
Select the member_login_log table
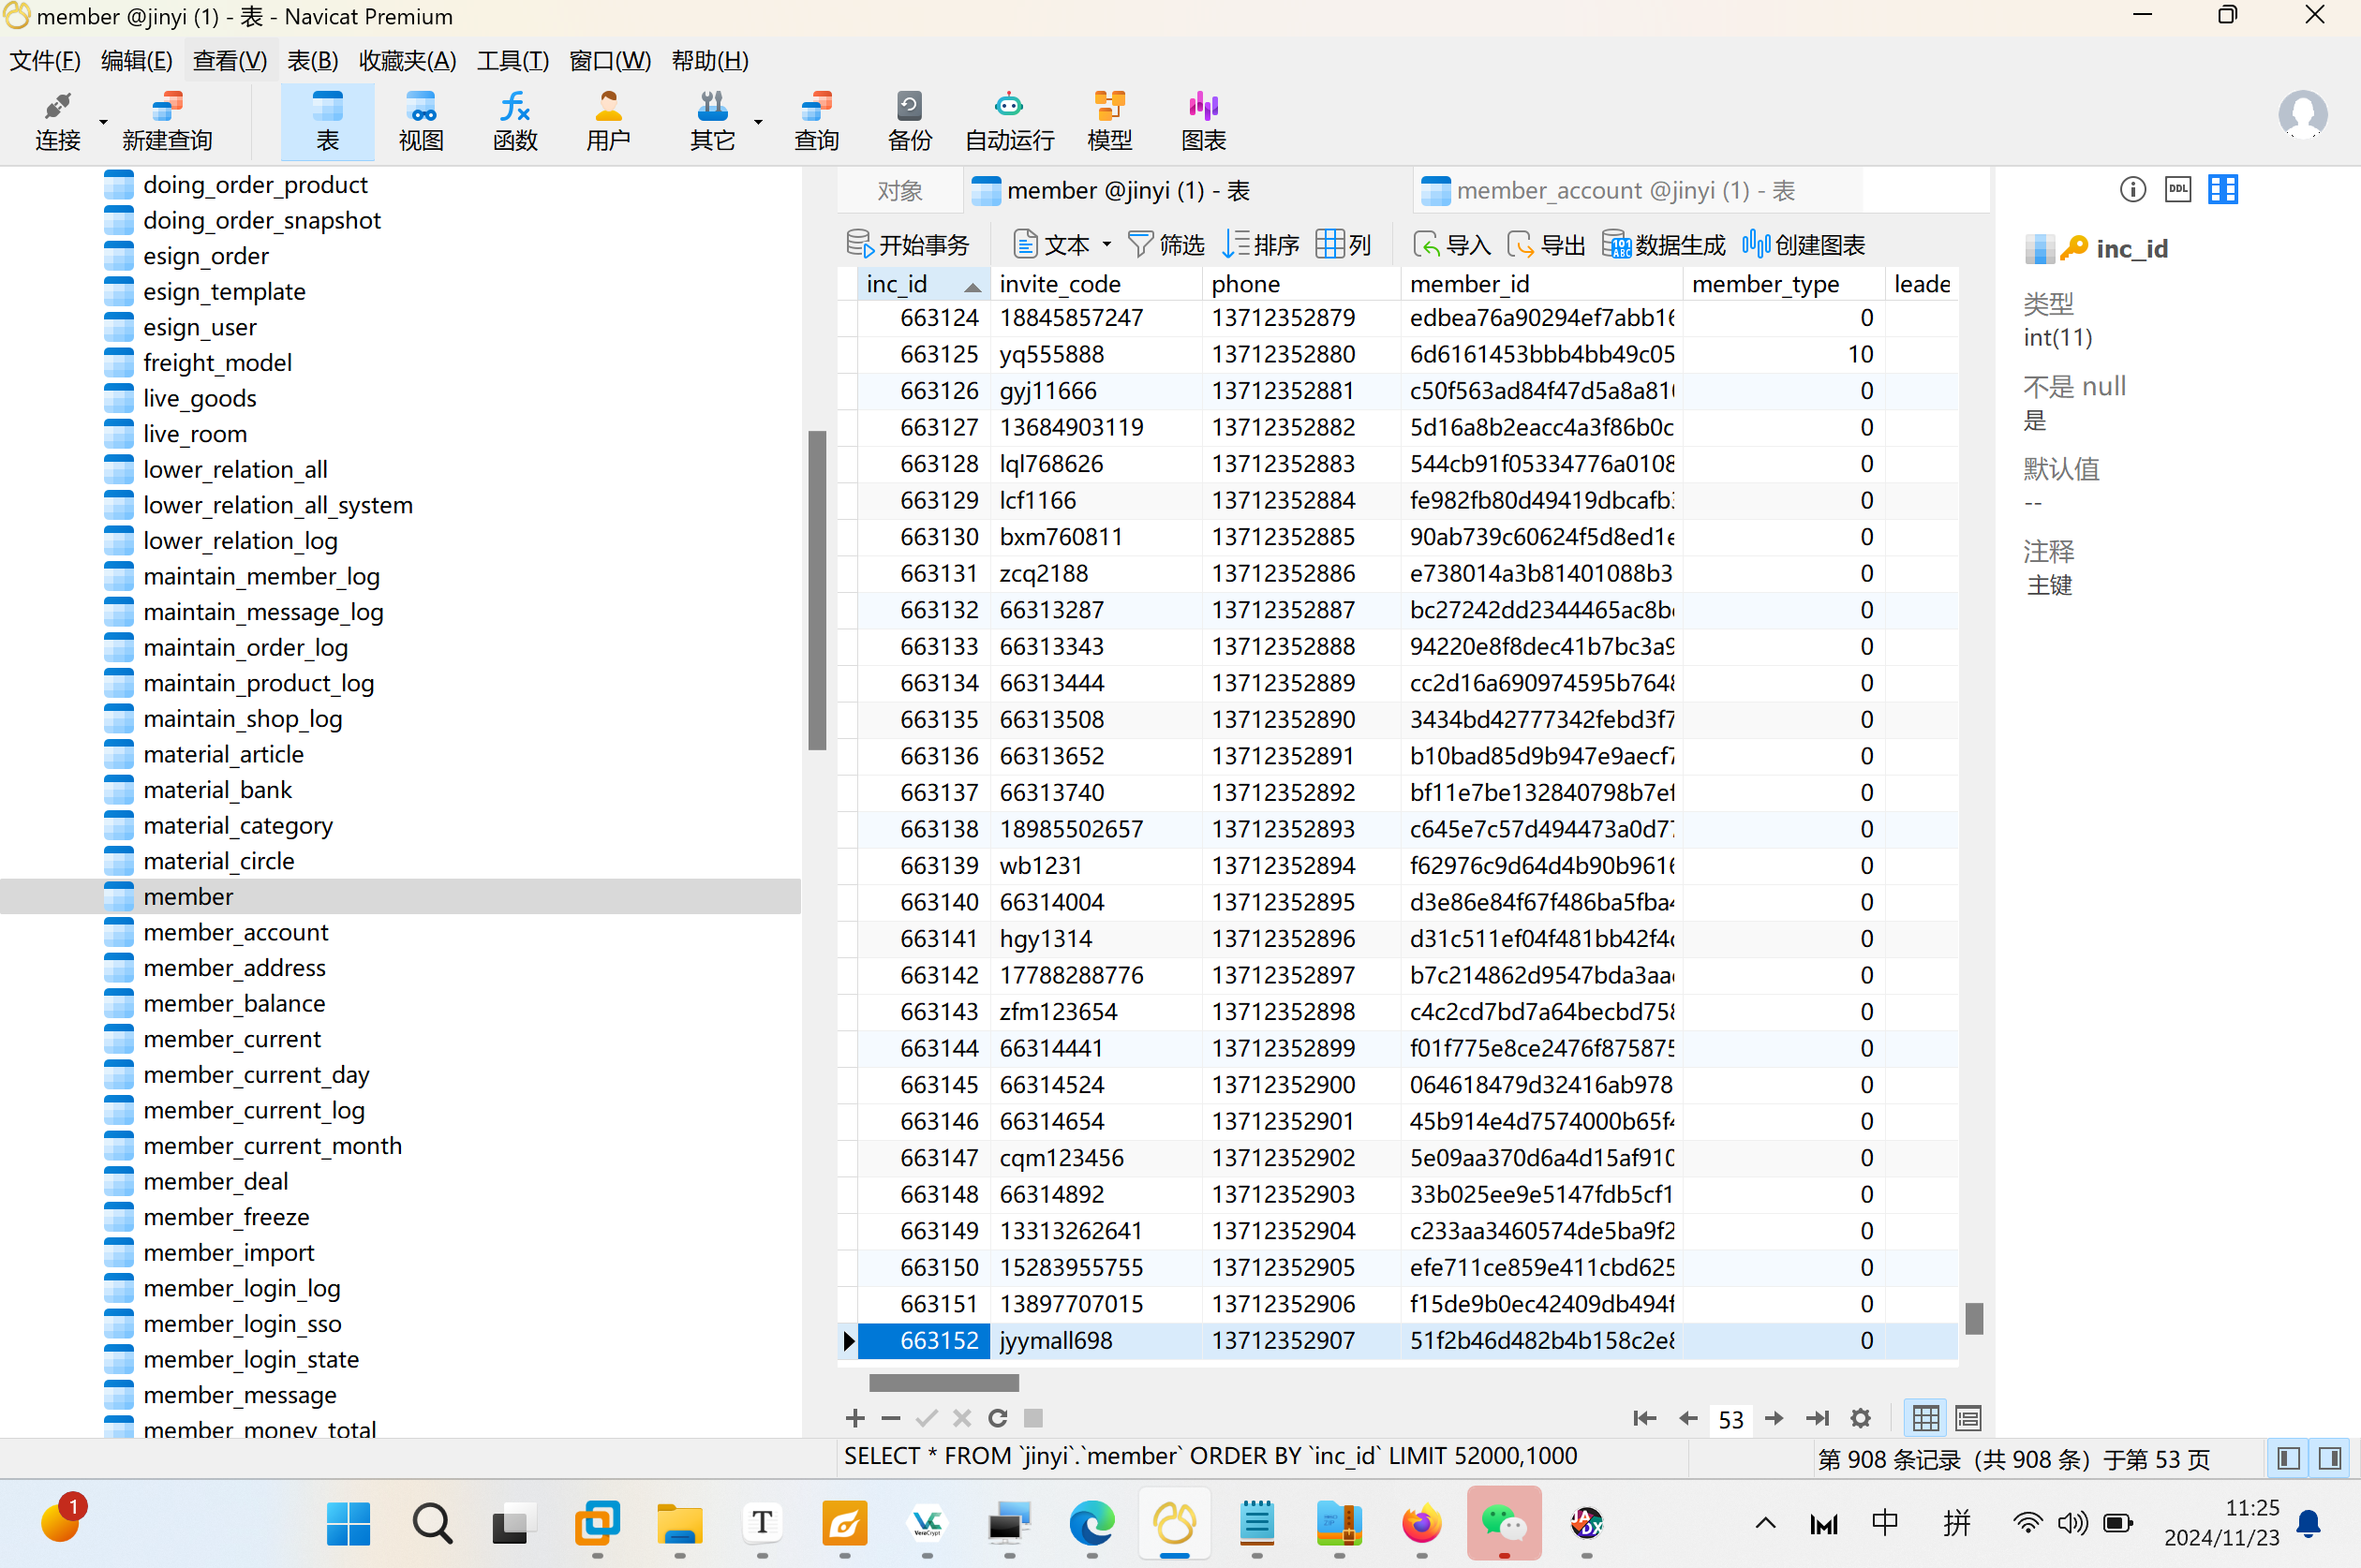[241, 1288]
